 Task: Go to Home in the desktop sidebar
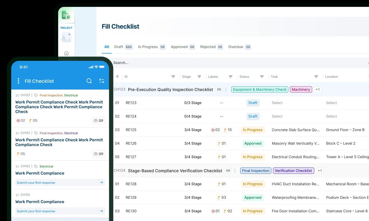(67, 53)
